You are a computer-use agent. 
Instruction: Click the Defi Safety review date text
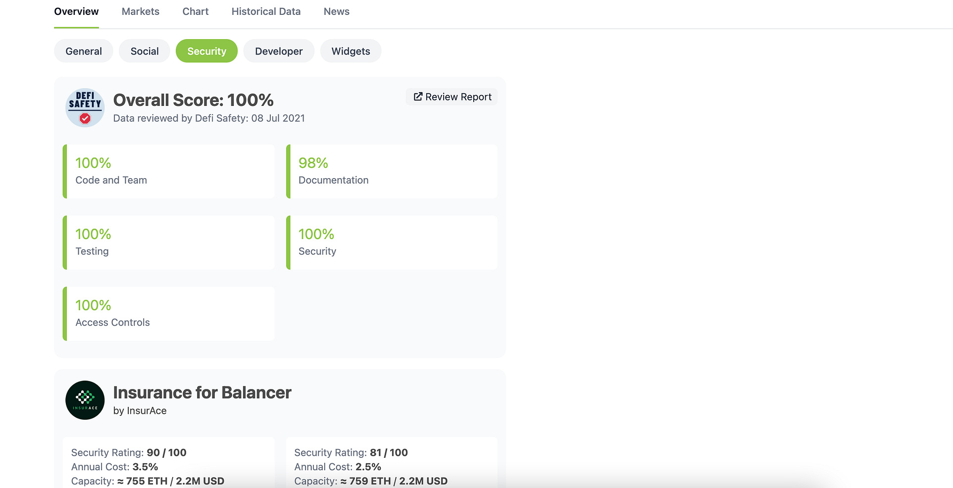(x=209, y=118)
